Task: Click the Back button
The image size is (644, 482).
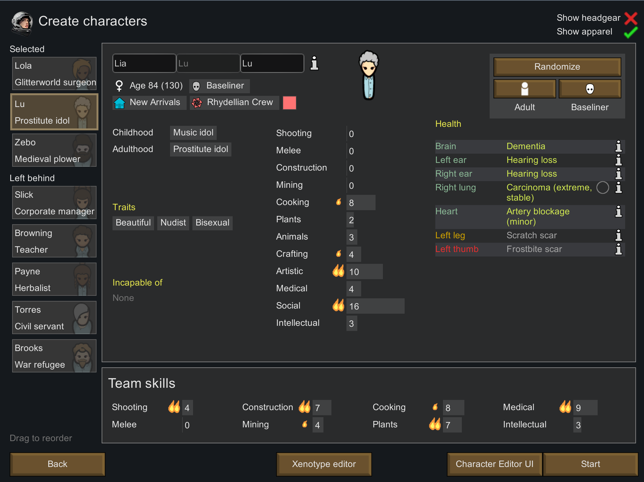Action: coord(58,464)
